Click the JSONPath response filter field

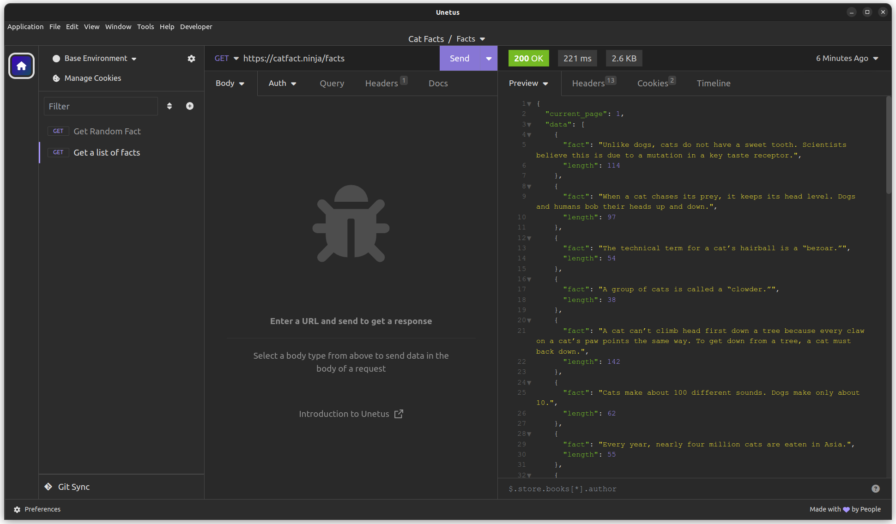click(686, 488)
